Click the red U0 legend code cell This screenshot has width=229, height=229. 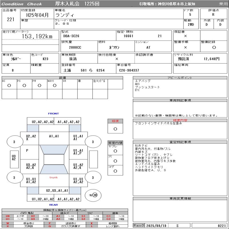[7, 216]
